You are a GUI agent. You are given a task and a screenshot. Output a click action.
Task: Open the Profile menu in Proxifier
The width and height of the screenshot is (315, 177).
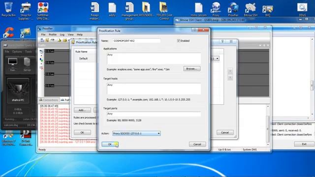pyautogui.click(x=53, y=34)
